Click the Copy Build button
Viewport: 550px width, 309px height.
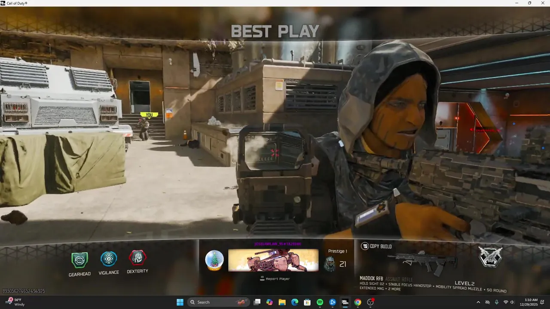pyautogui.click(x=376, y=246)
